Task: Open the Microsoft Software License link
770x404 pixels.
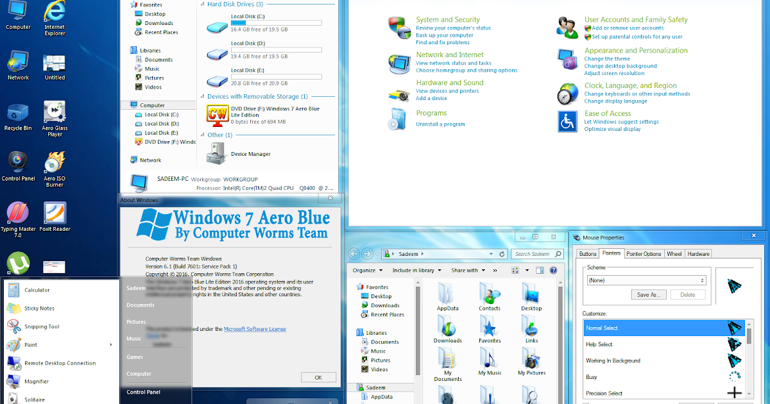Action: [x=255, y=329]
